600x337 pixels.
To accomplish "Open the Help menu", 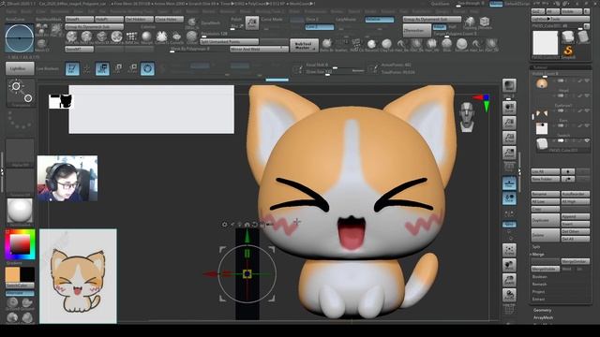I will pos(473,12).
